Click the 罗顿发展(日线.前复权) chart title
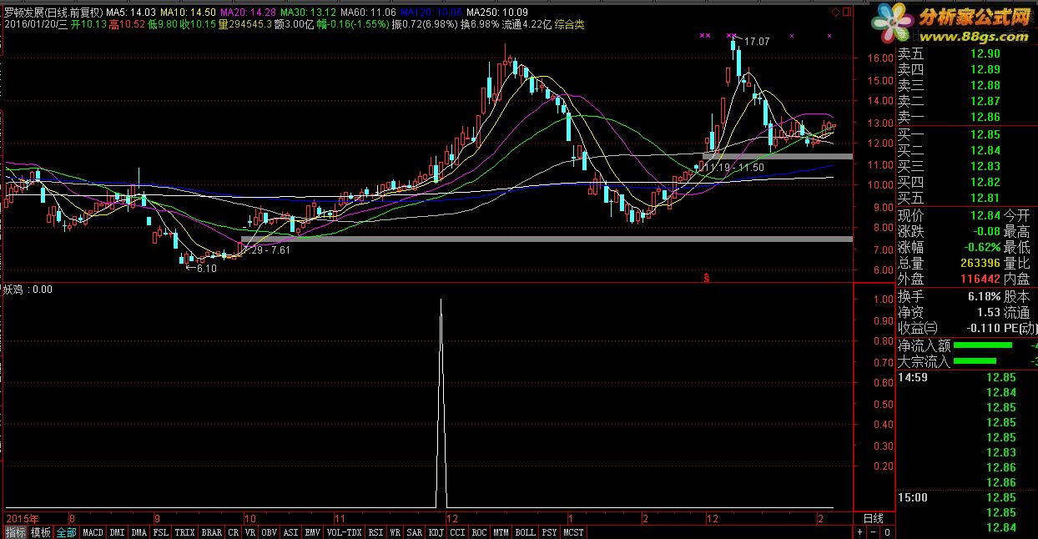 [x=53, y=13]
